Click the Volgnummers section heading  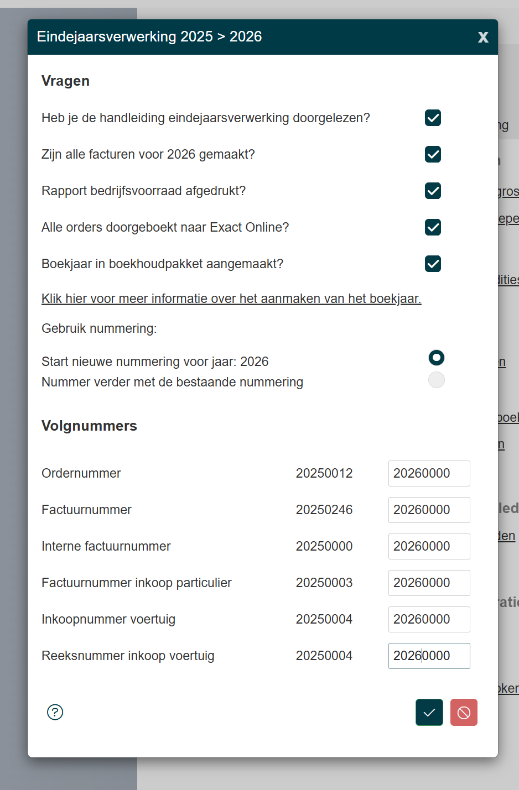pos(89,426)
